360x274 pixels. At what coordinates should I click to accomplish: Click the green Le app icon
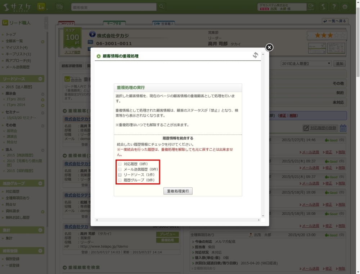pyautogui.click(x=40, y=7)
